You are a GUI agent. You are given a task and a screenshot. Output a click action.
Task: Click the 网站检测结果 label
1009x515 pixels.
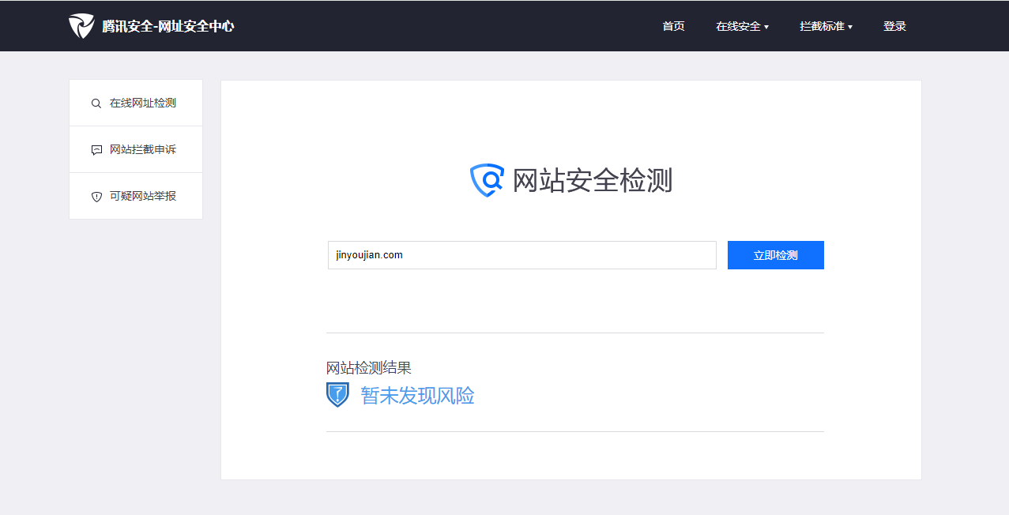(x=369, y=368)
